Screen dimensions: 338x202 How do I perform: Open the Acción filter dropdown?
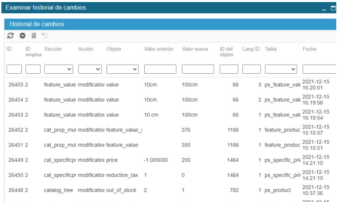90,70
